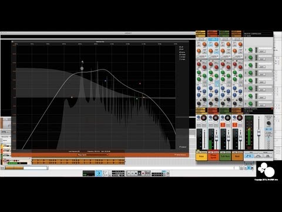Screen dimensions: 282x212
Task: Toggle the blue metronome click button
Action: pos(99,173)
